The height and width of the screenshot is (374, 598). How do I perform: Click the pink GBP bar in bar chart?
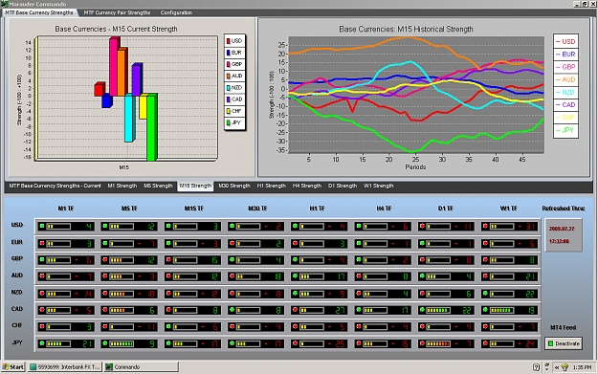tap(115, 66)
